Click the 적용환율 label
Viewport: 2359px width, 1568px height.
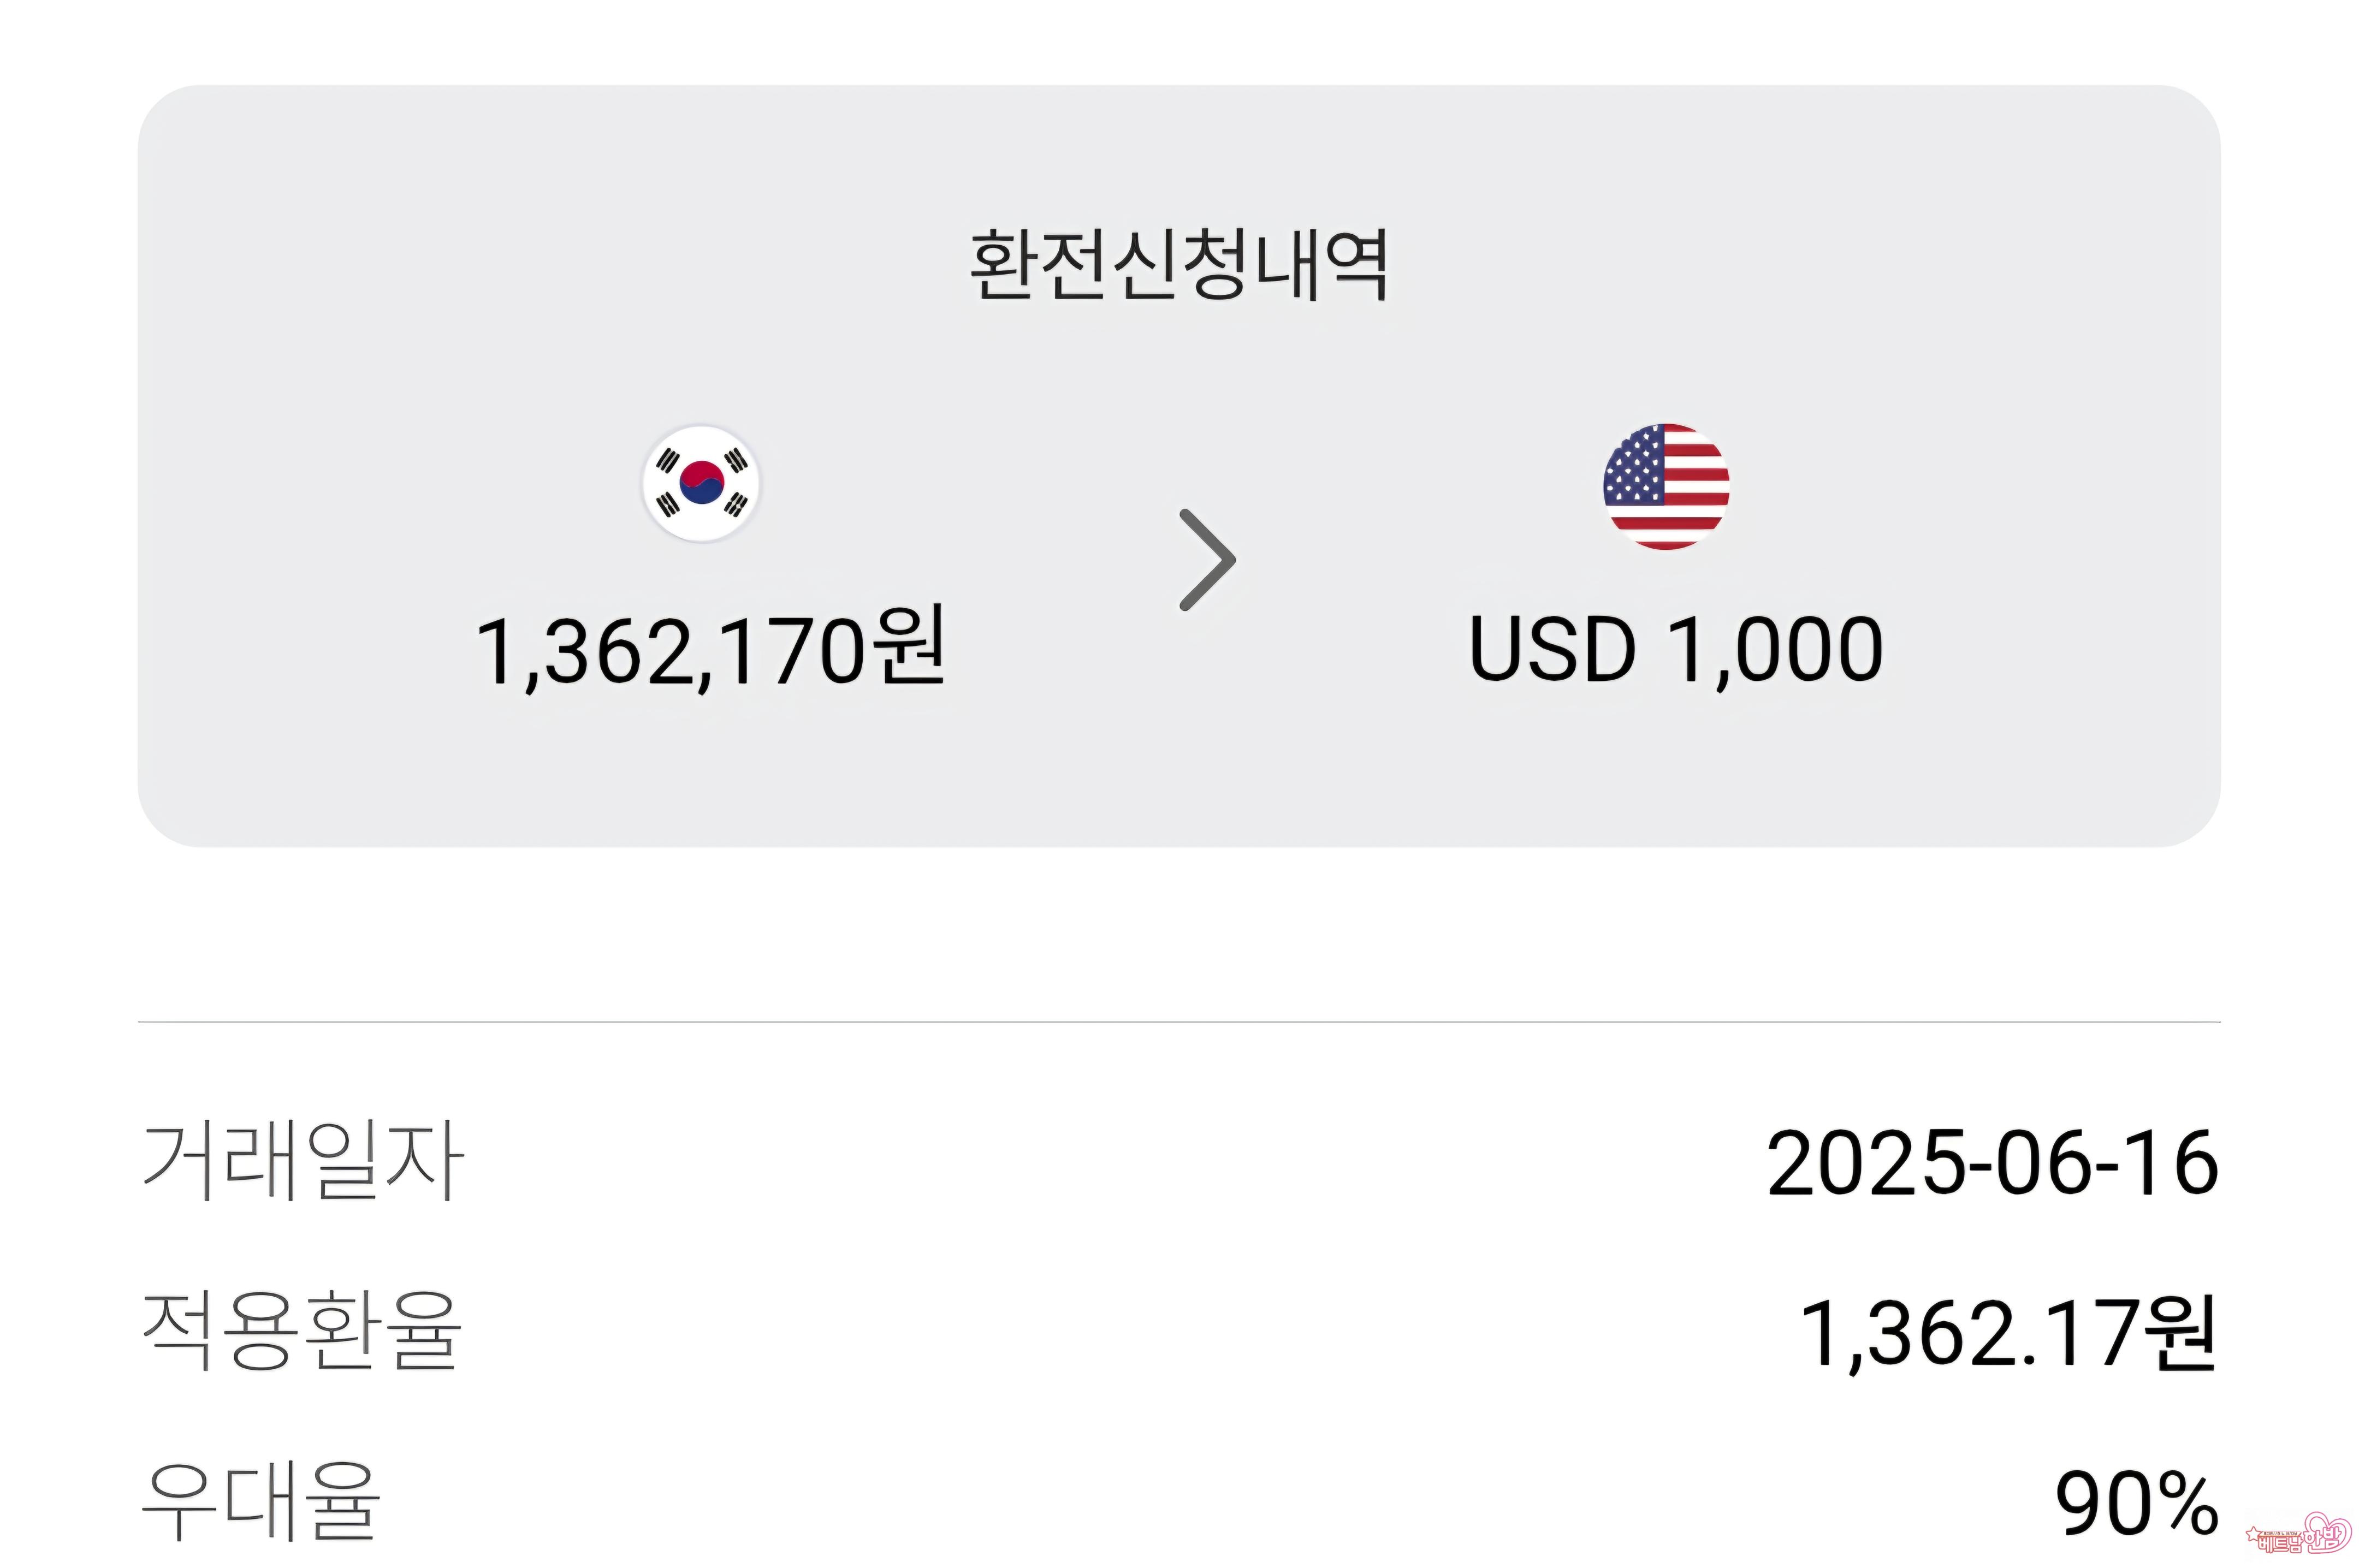coord(301,1331)
